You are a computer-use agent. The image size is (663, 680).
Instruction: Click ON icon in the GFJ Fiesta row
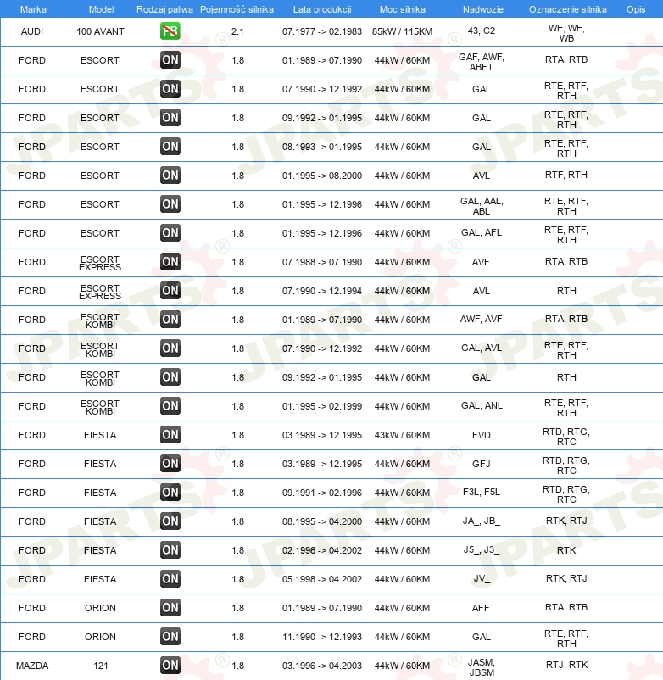click(x=170, y=464)
